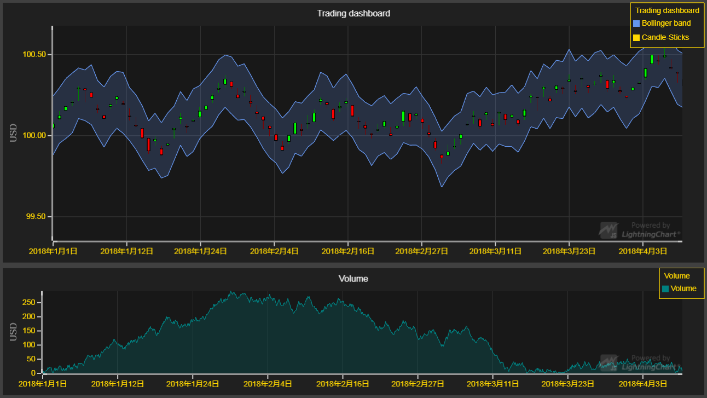707x398 pixels.
Task: Click the Volume legend header
Action: (678, 275)
